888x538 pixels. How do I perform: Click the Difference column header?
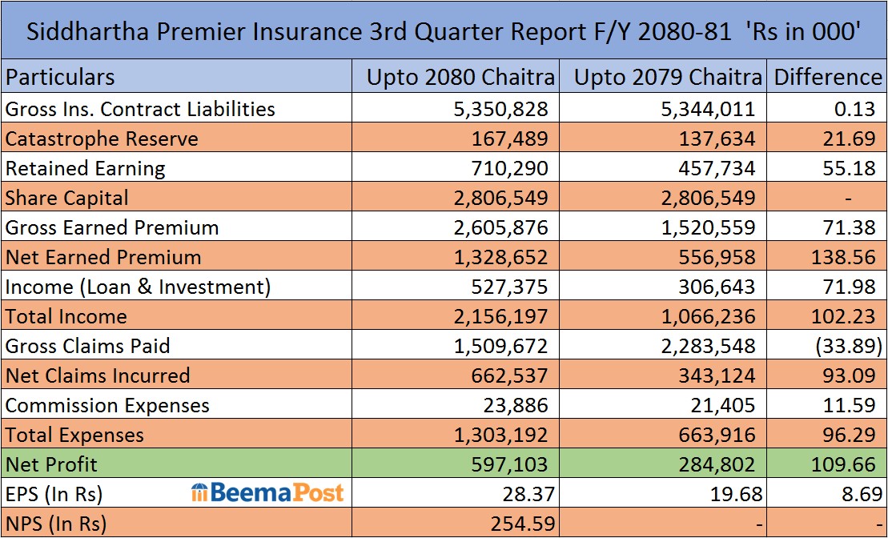[x=827, y=77]
